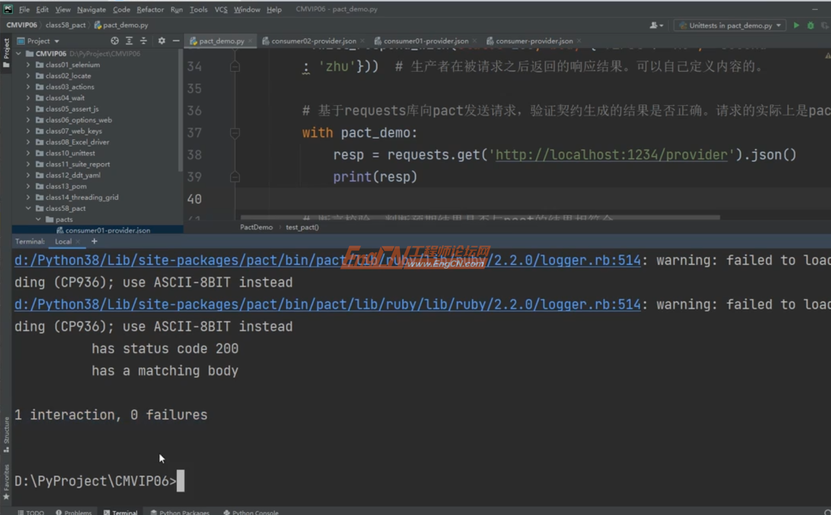Expand the class01_selenium folder
This screenshot has height=515, width=831.
[x=29, y=65]
